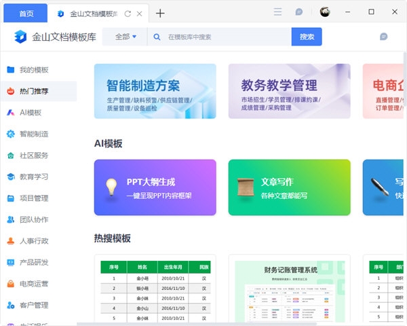
Task: Open the student roster table thumbnail
Action: coord(155,289)
